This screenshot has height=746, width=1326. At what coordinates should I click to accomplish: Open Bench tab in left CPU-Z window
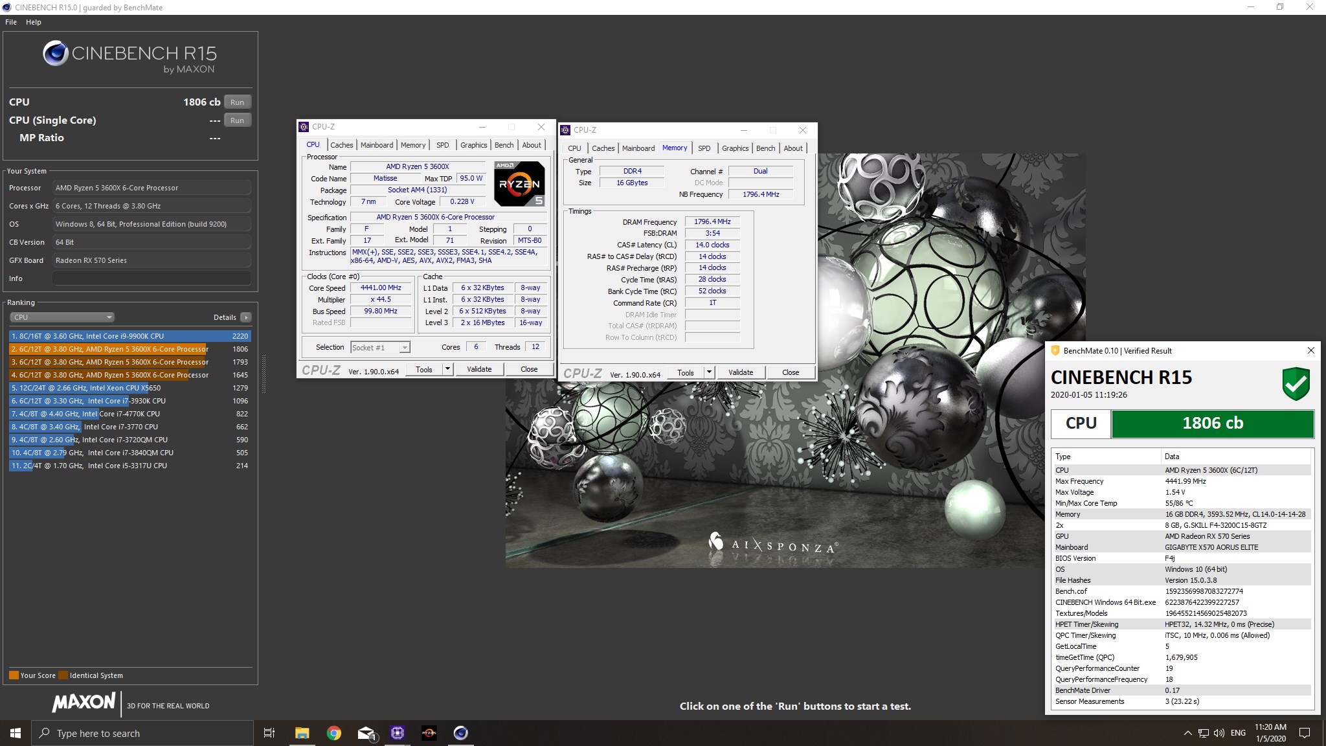click(504, 145)
